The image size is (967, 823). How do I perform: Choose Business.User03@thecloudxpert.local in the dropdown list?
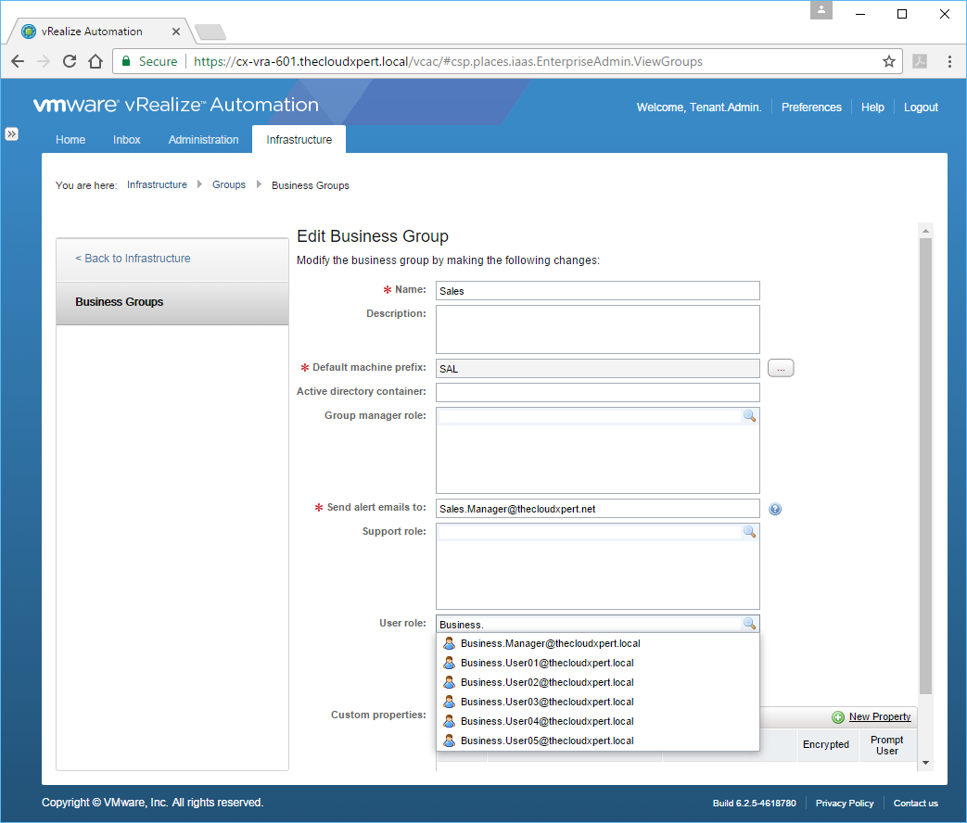pyautogui.click(x=546, y=702)
